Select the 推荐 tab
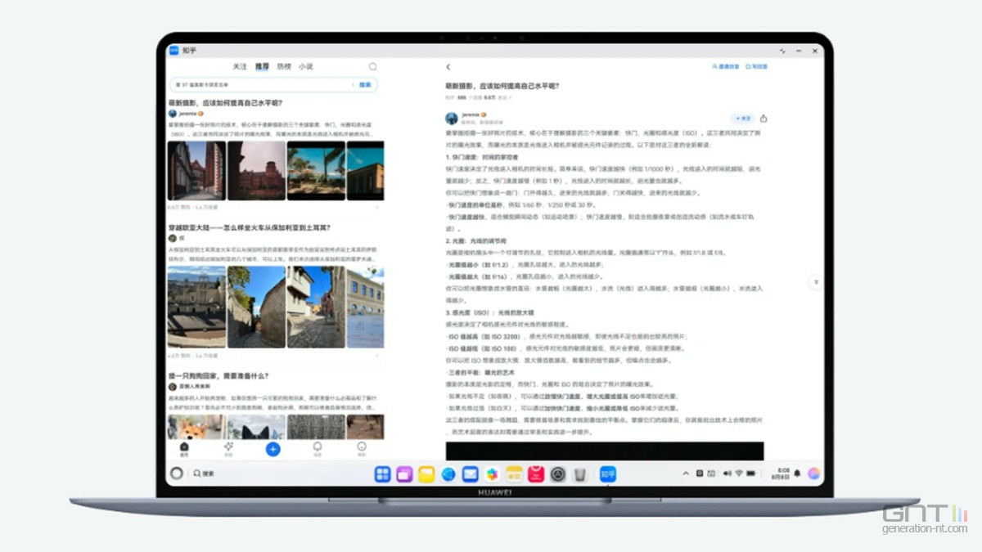Image resolution: width=982 pixels, height=552 pixels. [262, 66]
